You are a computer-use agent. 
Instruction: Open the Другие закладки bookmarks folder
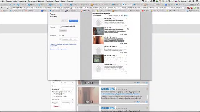[193, 11]
